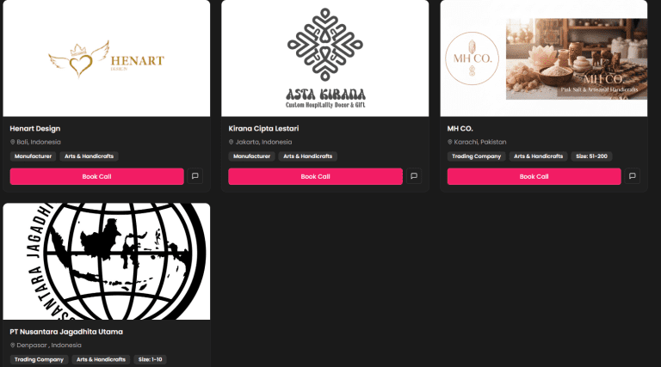This screenshot has height=367, width=661.
Task: Open Asta Kirana logo image
Action: click(325, 58)
